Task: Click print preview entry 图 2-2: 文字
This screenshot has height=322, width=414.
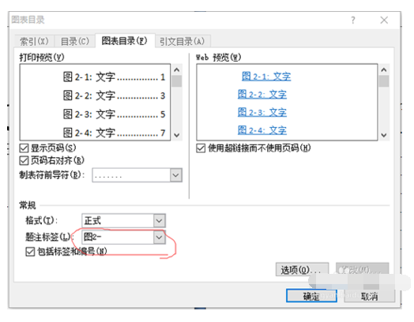Action: (114, 95)
